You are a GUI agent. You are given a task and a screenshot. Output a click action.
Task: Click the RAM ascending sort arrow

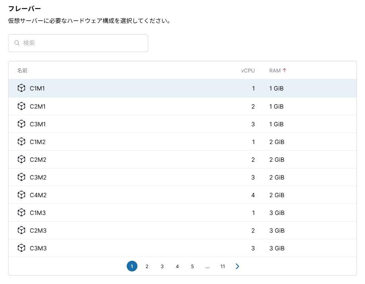pos(284,71)
